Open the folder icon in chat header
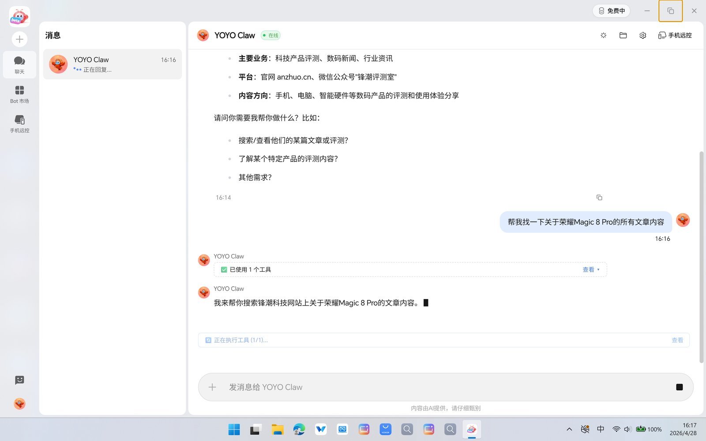The image size is (706, 441). (x=623, y=35)
